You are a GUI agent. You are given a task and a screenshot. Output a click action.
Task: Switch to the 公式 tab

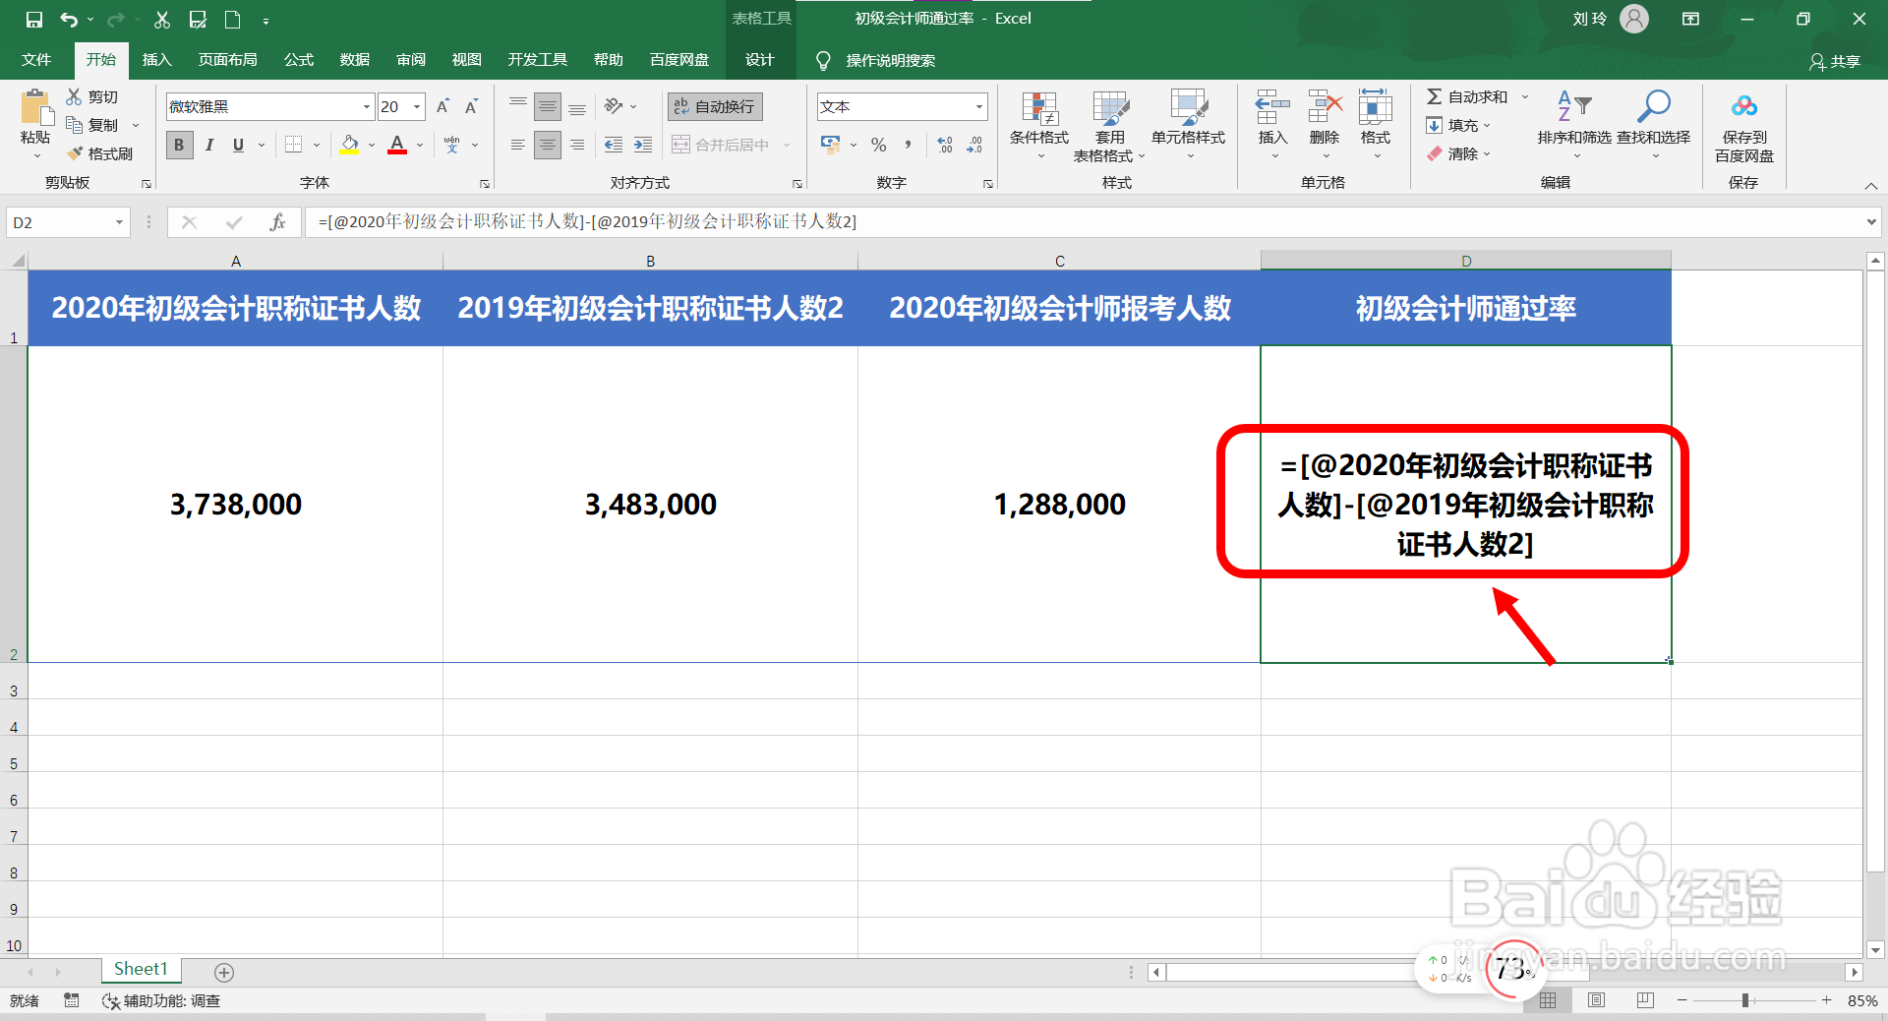[x=299, y=60]
